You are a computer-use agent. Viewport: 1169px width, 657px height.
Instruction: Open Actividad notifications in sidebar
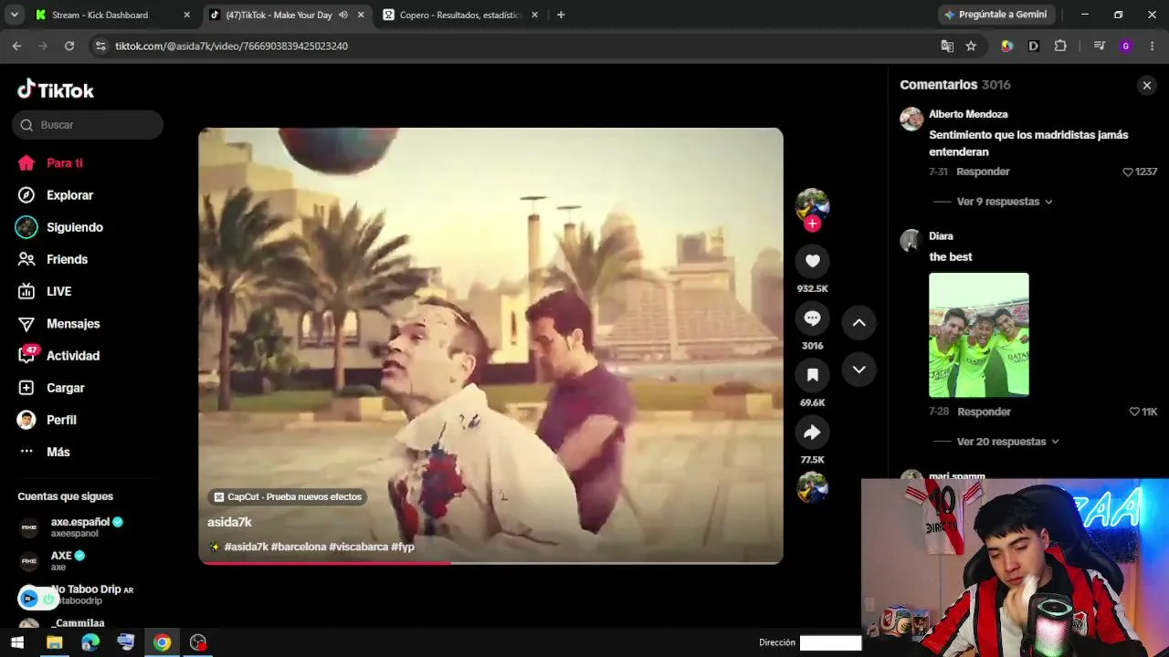[x=58, y=356]
